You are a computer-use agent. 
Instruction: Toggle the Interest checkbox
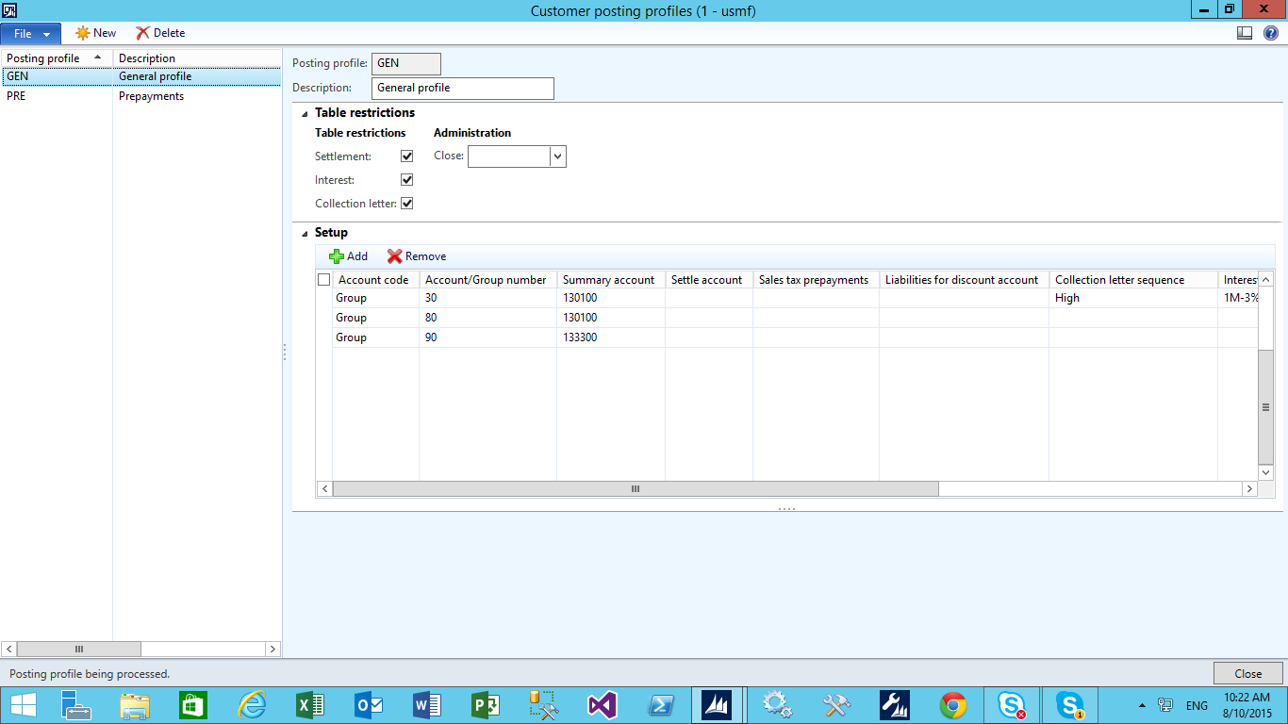point(407,180)
